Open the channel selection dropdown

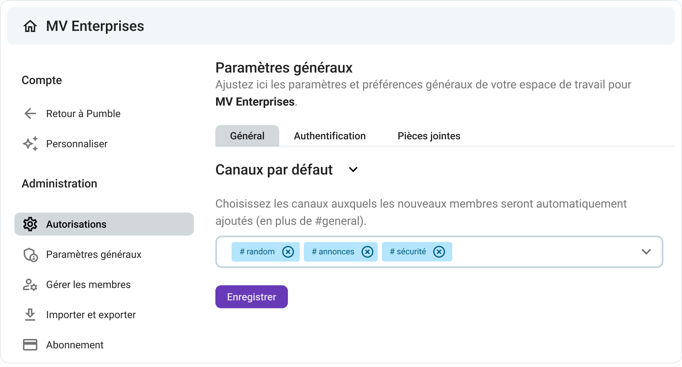point(647,252)
